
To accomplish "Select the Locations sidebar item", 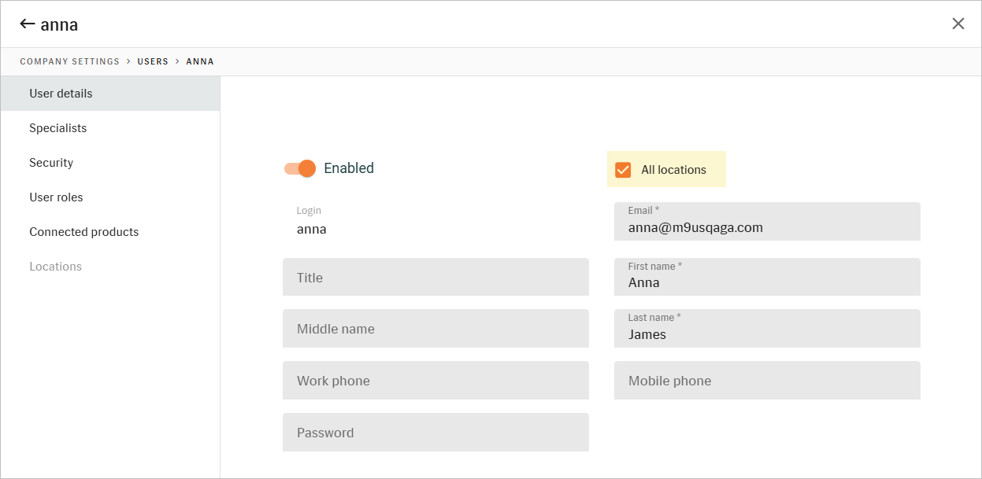I will coord(110,267).
